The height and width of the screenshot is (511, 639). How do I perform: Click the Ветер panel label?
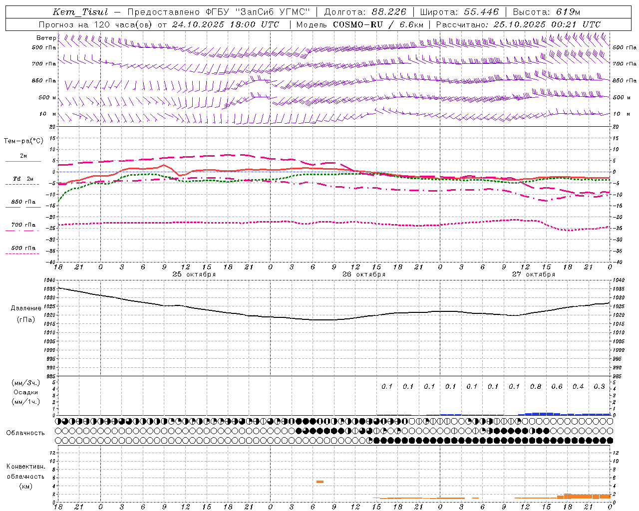click(46, 38)
